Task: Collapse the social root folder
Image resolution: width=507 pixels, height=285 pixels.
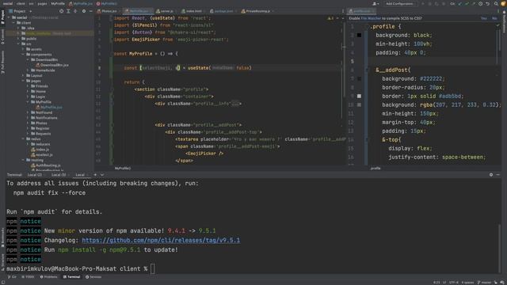Action: pos(9,17)
